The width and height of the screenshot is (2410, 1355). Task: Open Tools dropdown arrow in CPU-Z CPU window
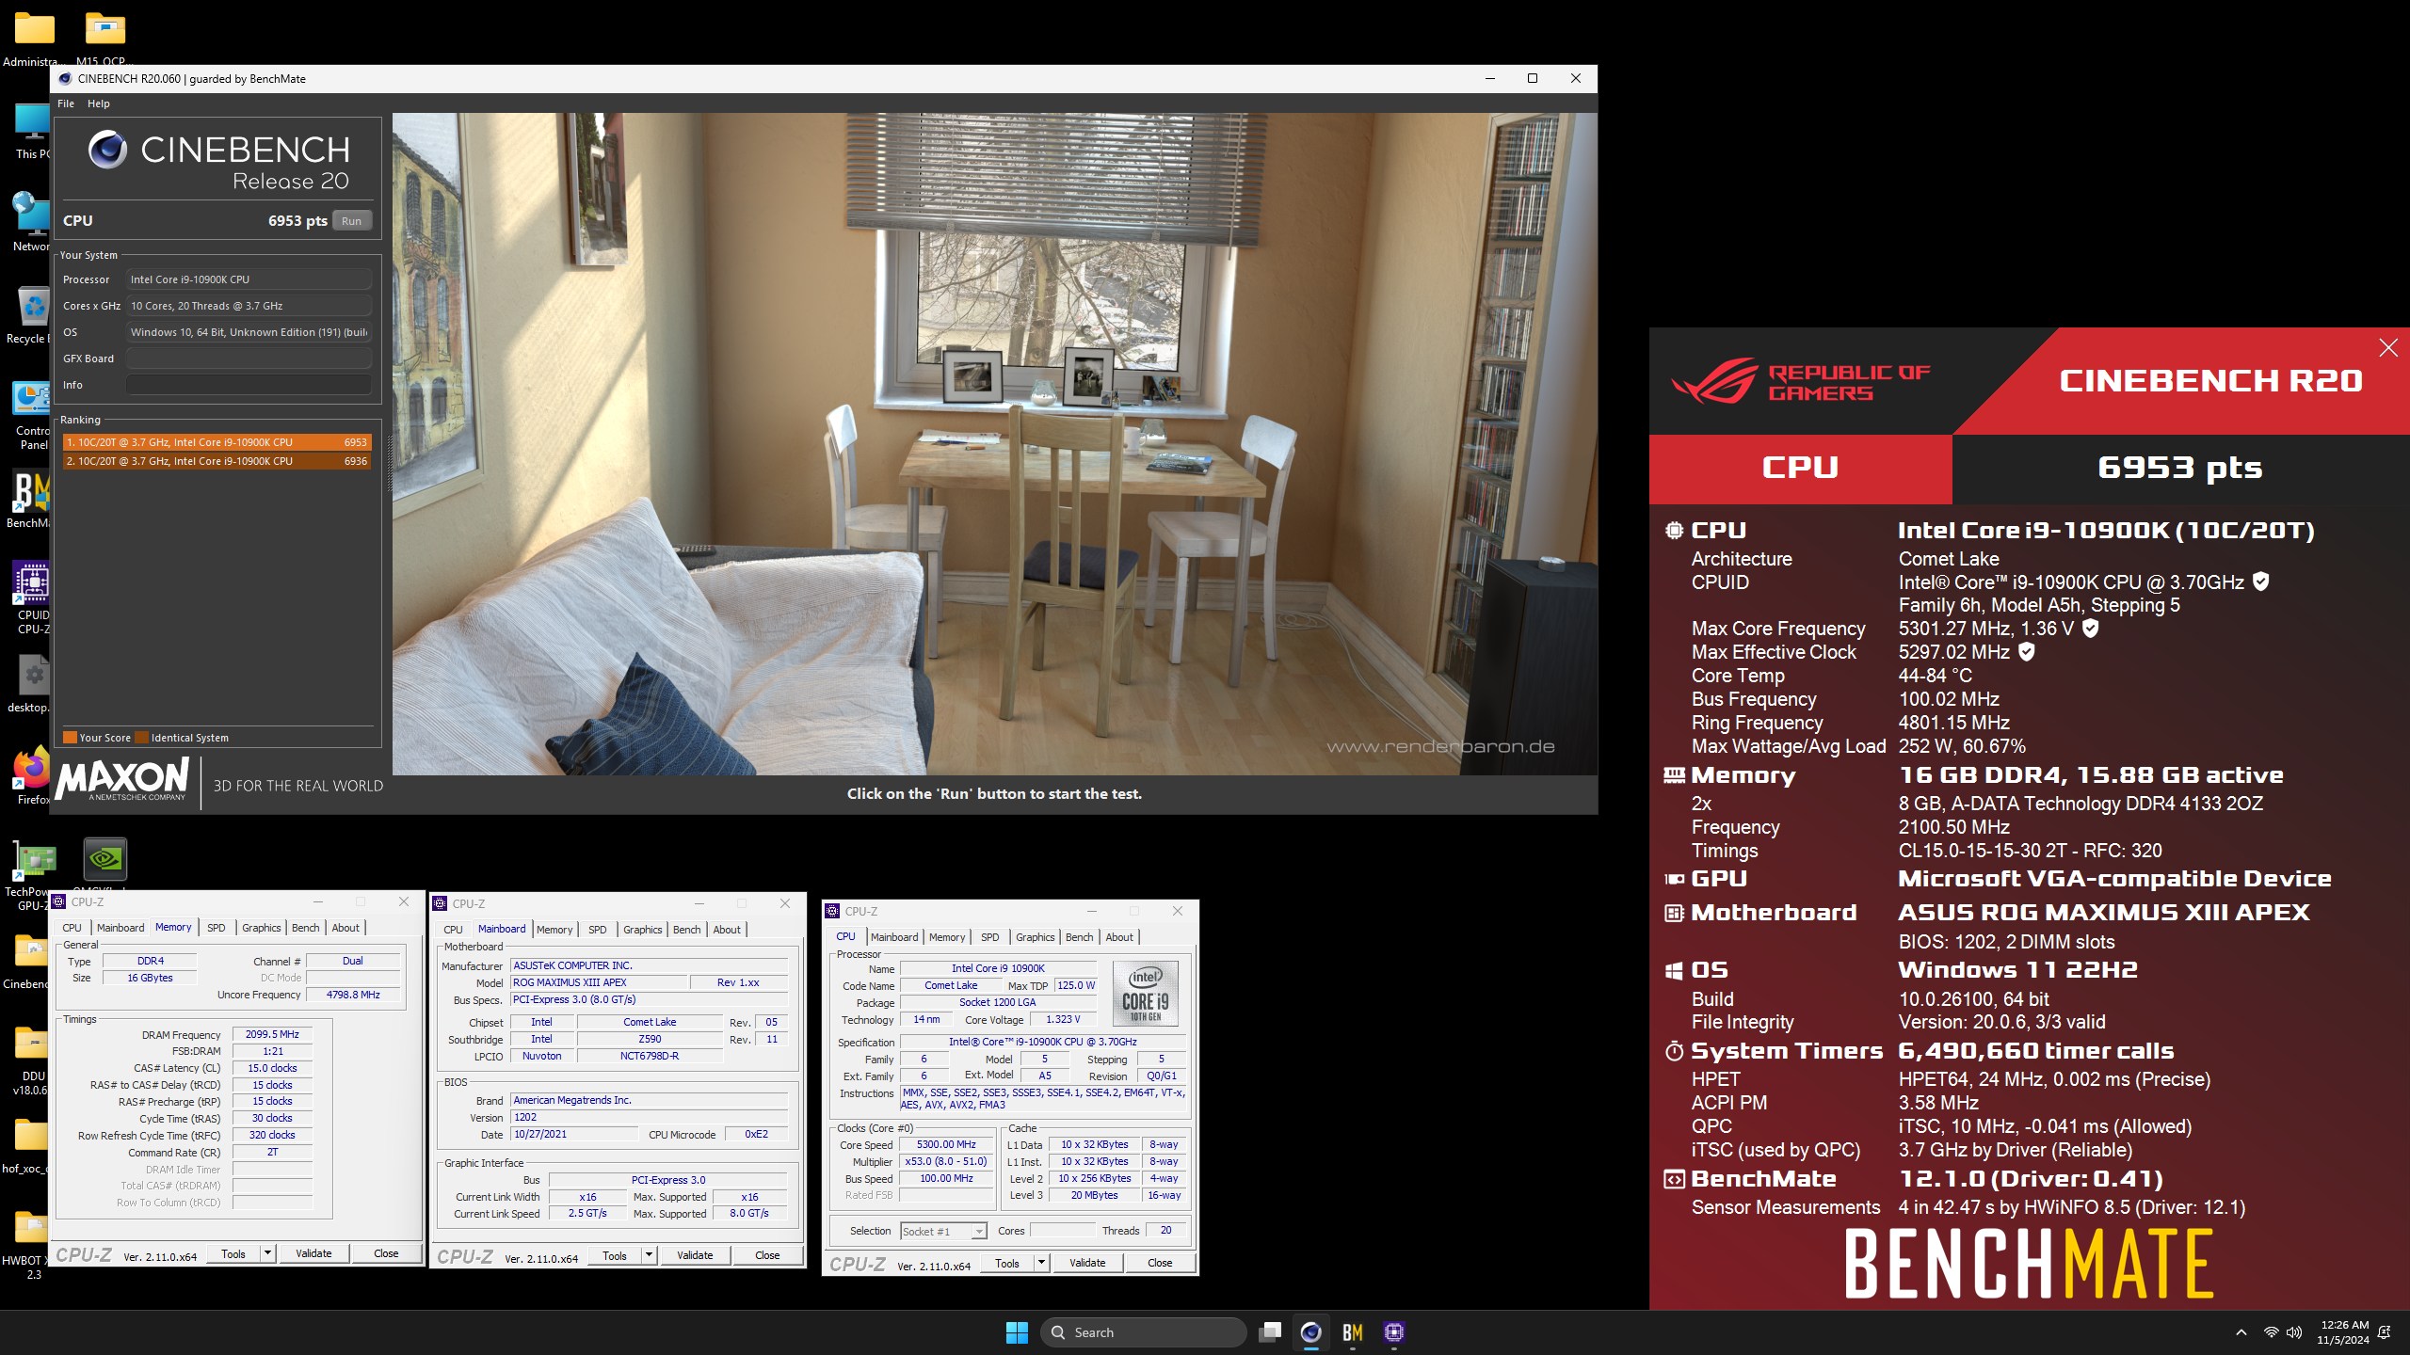coord(1041,1263)
